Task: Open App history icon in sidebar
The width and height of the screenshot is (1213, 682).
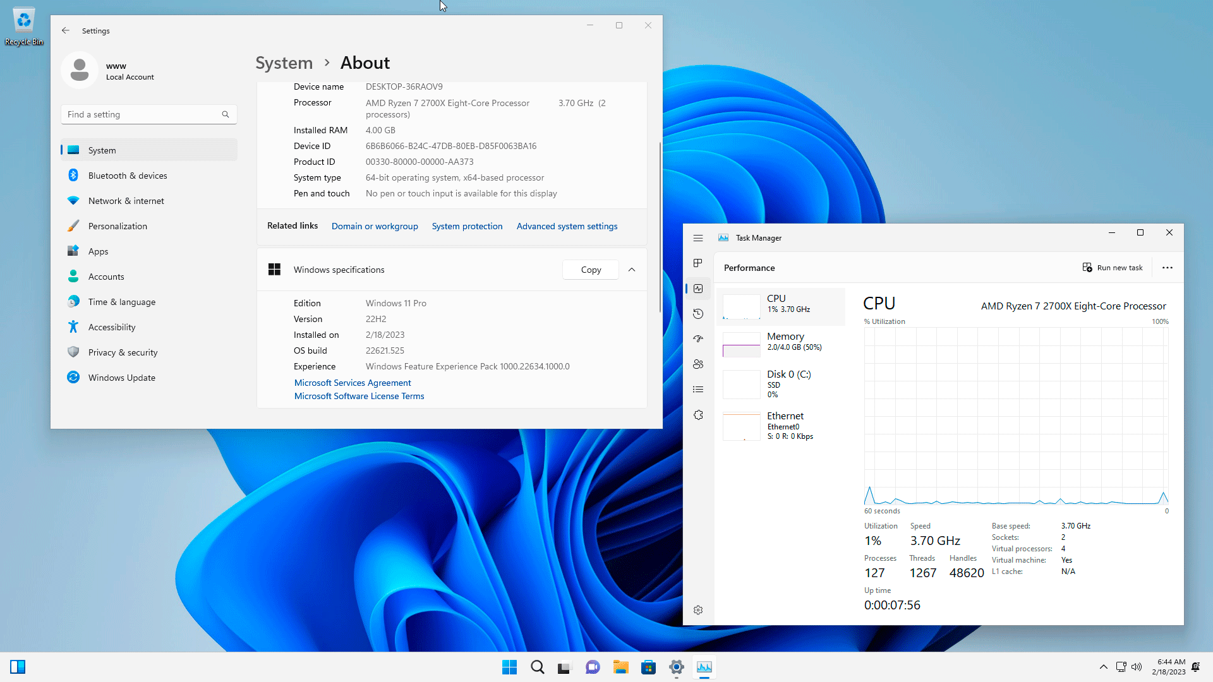Action: pos(698,314)
